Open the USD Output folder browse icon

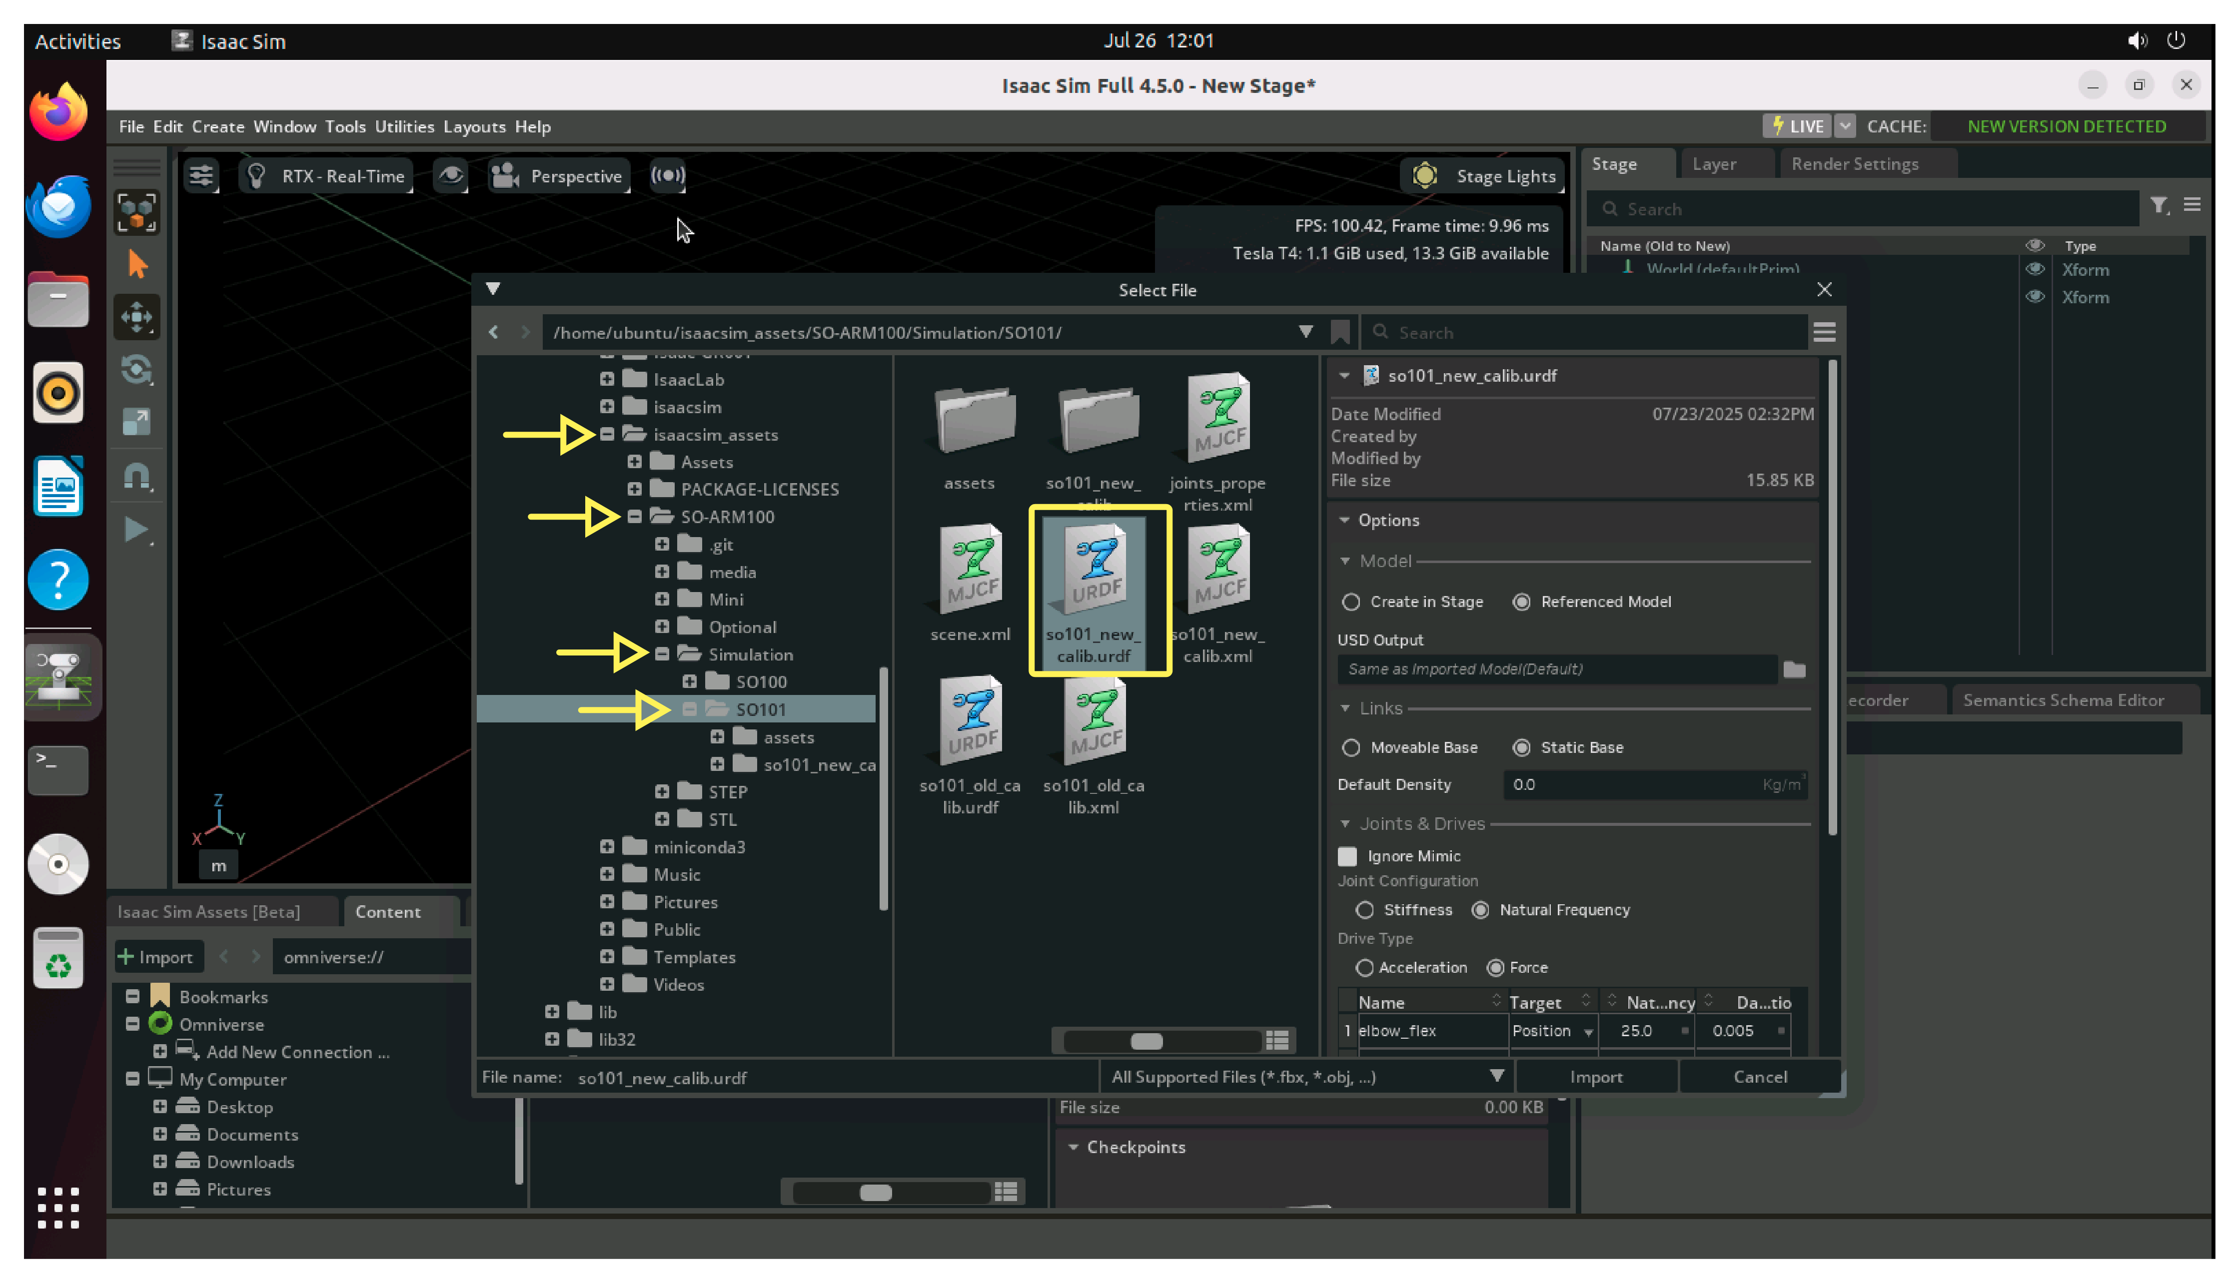click(1794, 669)
